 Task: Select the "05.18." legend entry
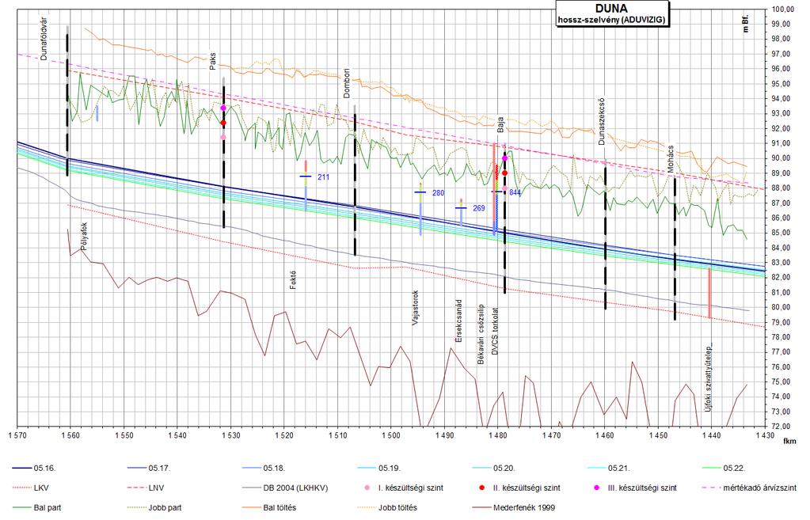click(x=262, y=469)
